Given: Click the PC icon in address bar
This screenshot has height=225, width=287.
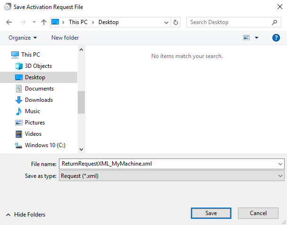Looking at the screenshot, I should 55,22.
